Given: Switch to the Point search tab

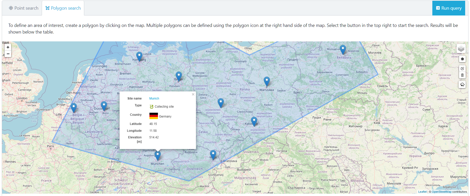Looking at the screenshot, I should (23, 8).
